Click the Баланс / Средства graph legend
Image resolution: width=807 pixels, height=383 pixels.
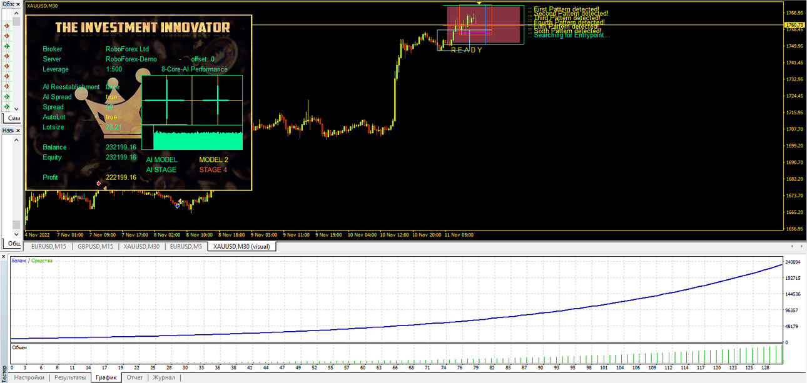[x=32, y=260]
